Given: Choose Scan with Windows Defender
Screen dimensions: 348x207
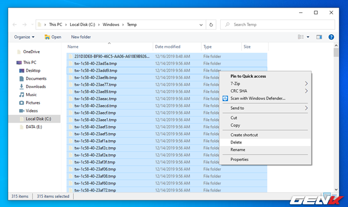Looking at the screenshot, I should click(x=265, y=98).
